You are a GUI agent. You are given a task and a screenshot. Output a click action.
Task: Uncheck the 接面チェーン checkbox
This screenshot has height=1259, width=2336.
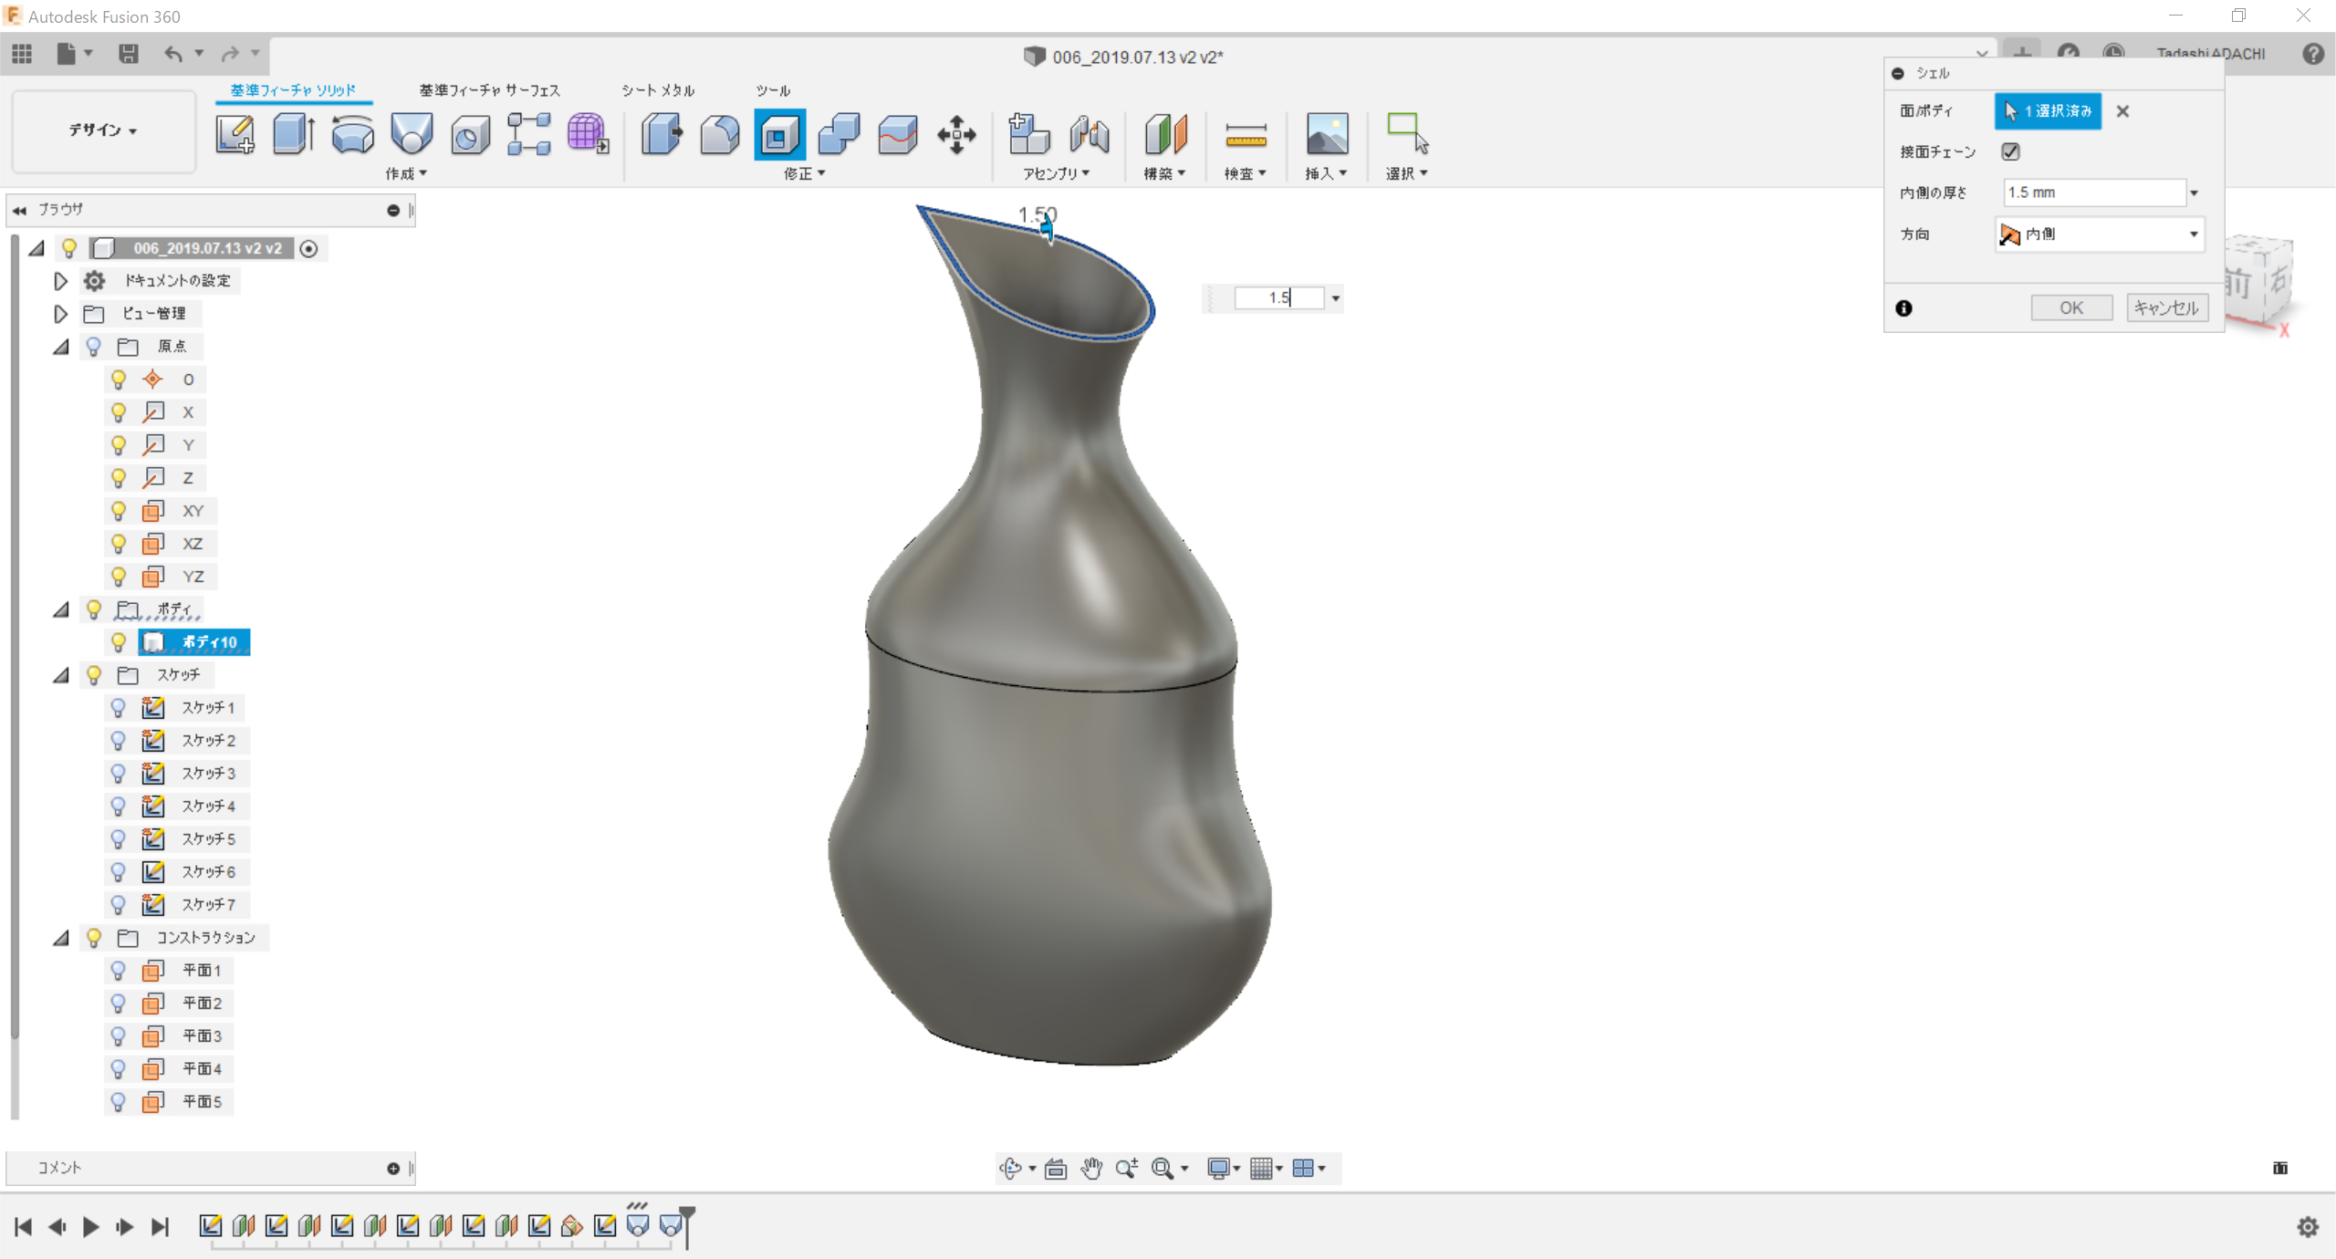pyautogui.click(x=2010, y=151)
